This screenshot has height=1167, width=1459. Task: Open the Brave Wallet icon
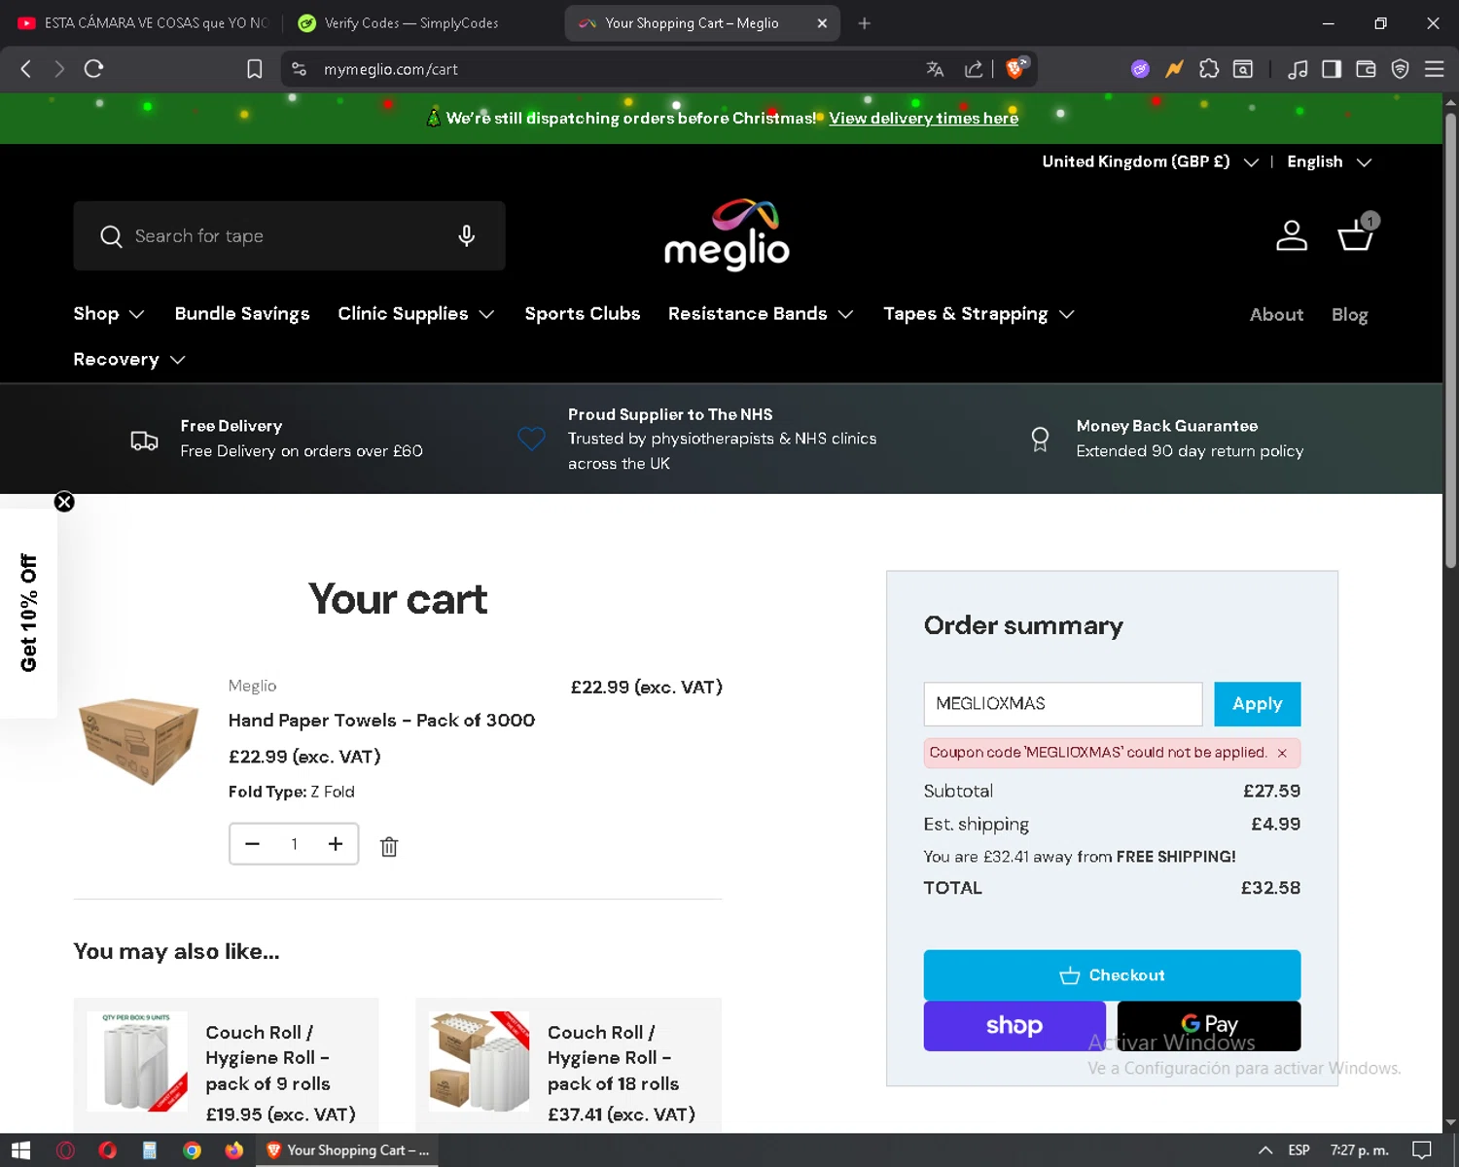(1366, 69)
